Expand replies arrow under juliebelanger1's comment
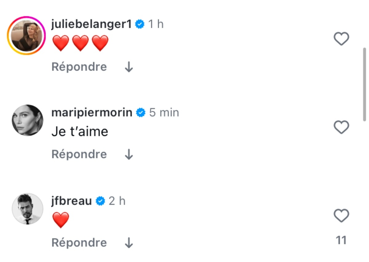Viewport: 369px width, 262px height. 129,67
